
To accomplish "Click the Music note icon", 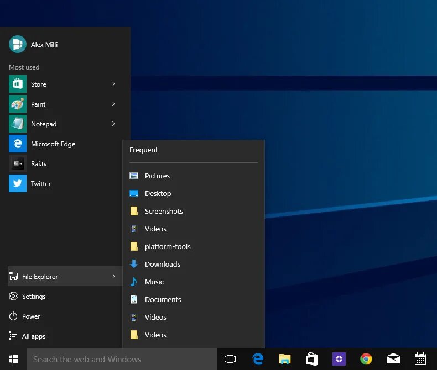I will 134,282.
